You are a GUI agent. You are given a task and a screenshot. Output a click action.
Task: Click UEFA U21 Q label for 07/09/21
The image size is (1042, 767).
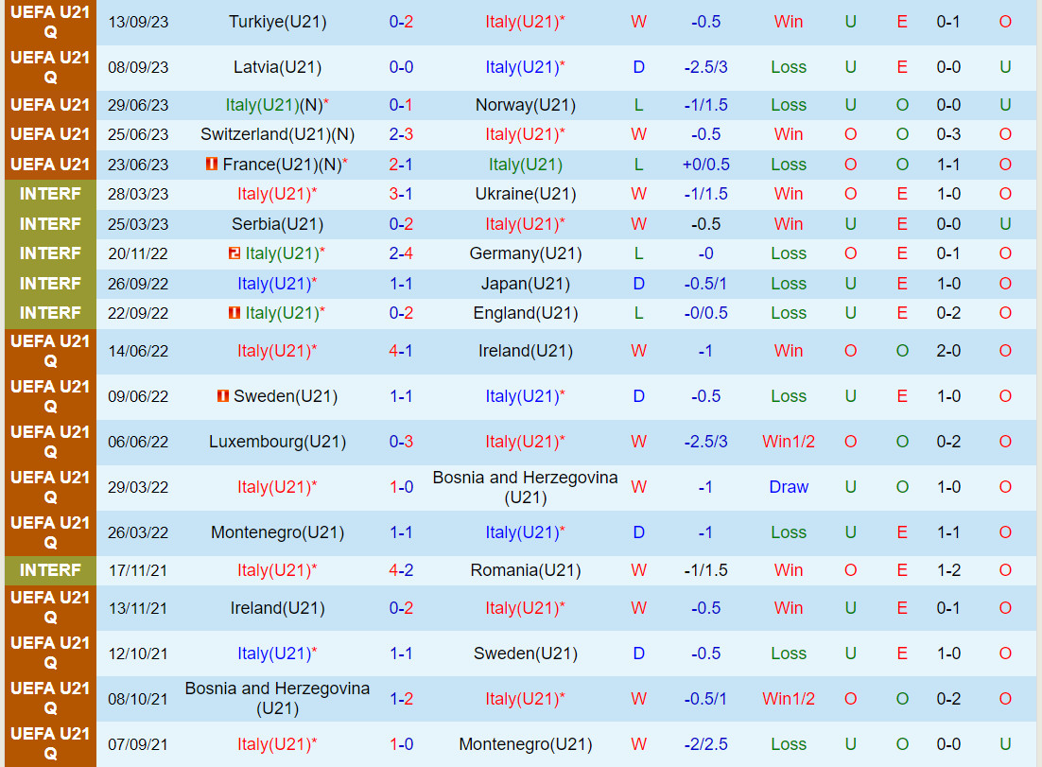pos(50,743)
